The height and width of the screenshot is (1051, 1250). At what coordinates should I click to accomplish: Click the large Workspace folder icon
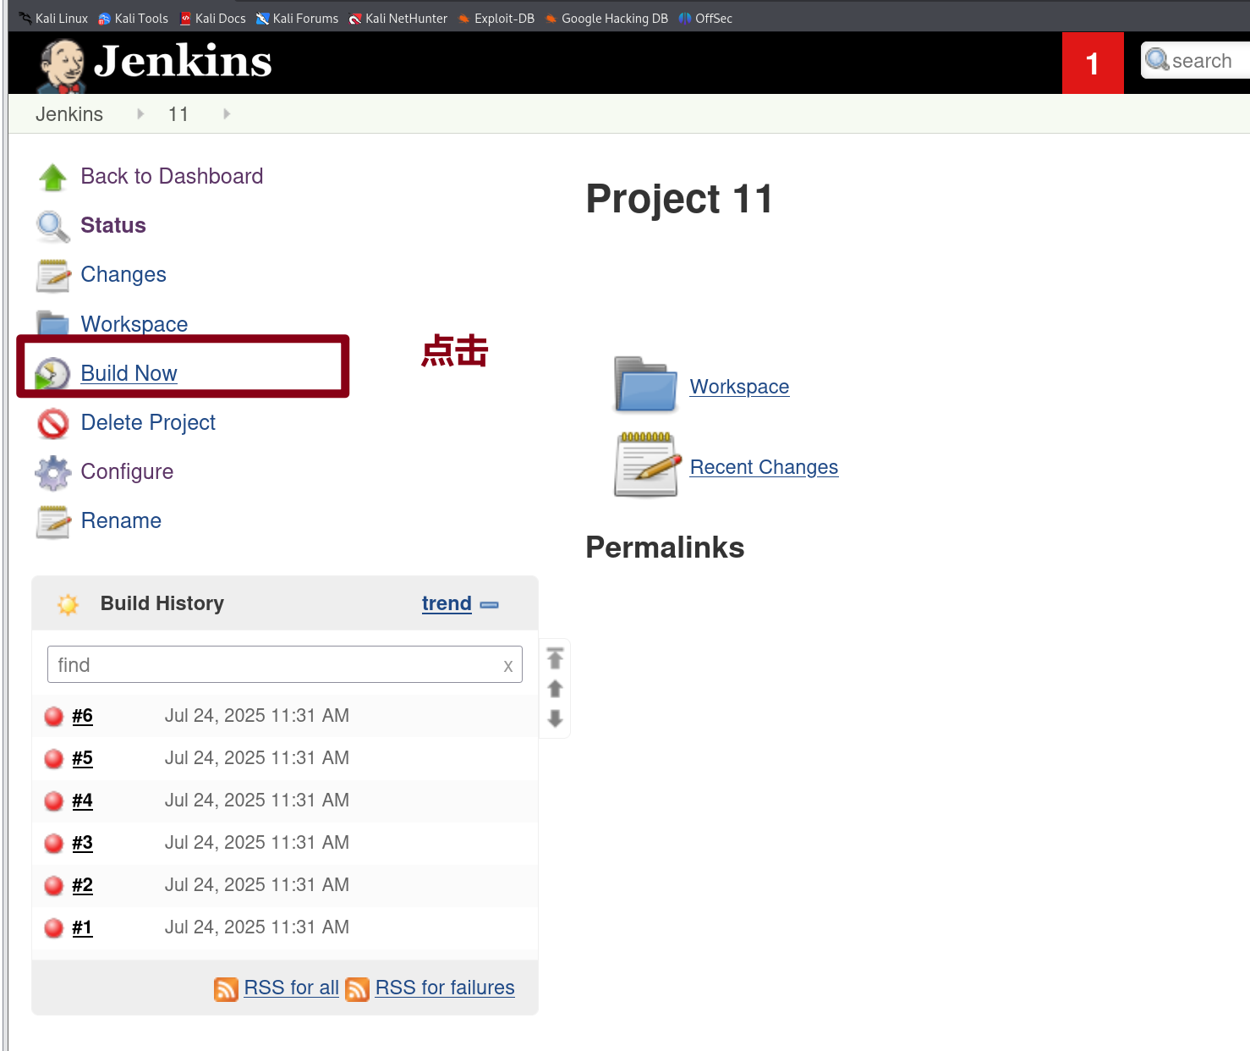pyautogui.click(x=645, y=385)
